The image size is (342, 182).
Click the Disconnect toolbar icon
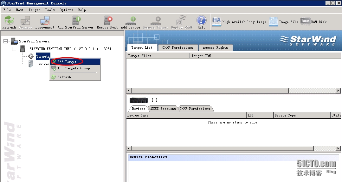(x=45, y=20)
